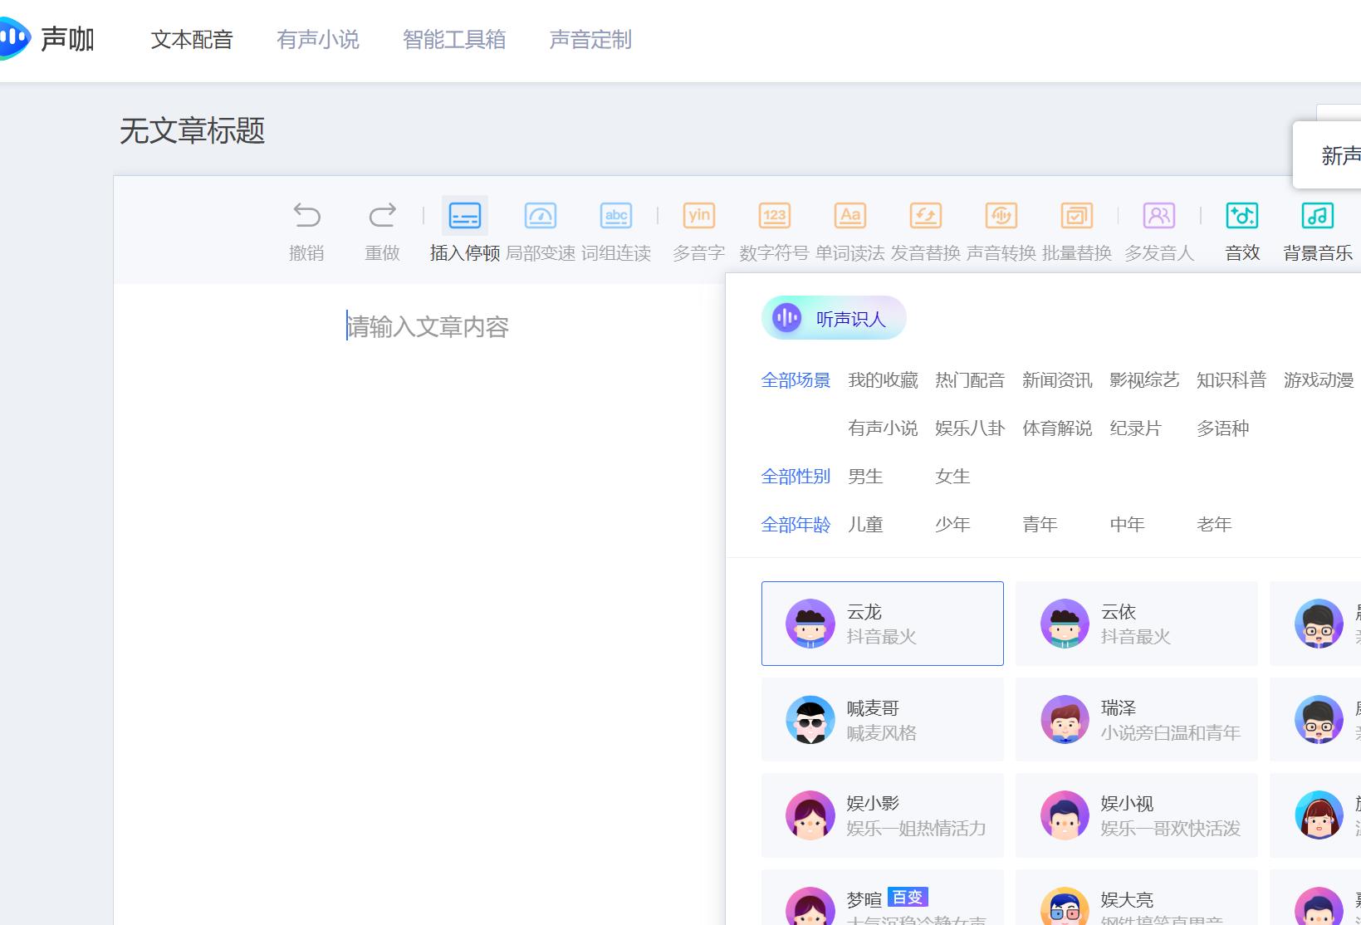Open the 数字符号 number symbol tool
The image size is (1361, 925).
(775, 228)
